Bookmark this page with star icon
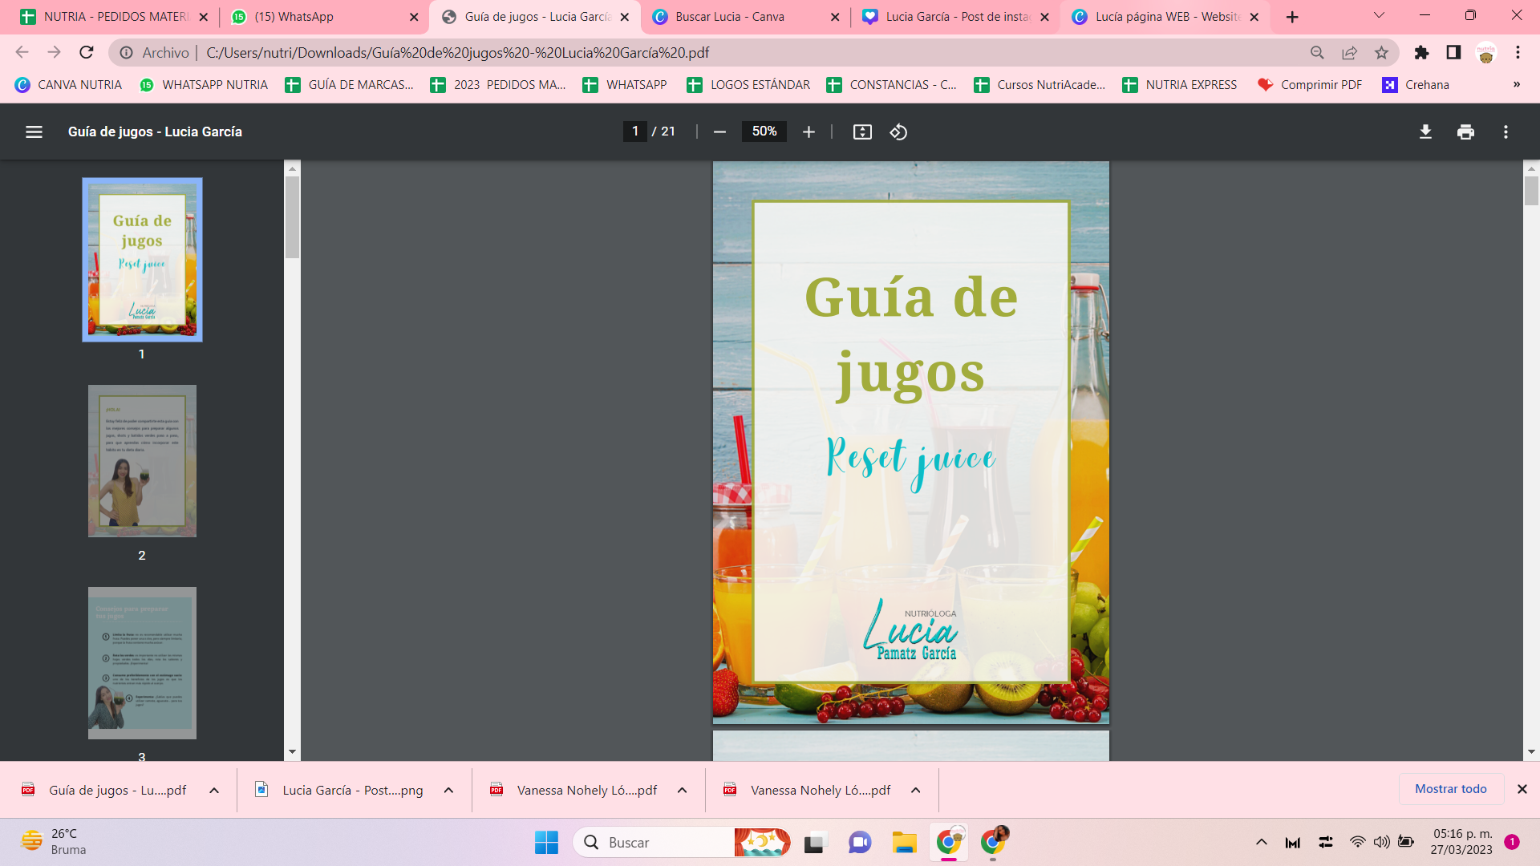The width and height of the screenshot is (1540, 866). 1381,53
